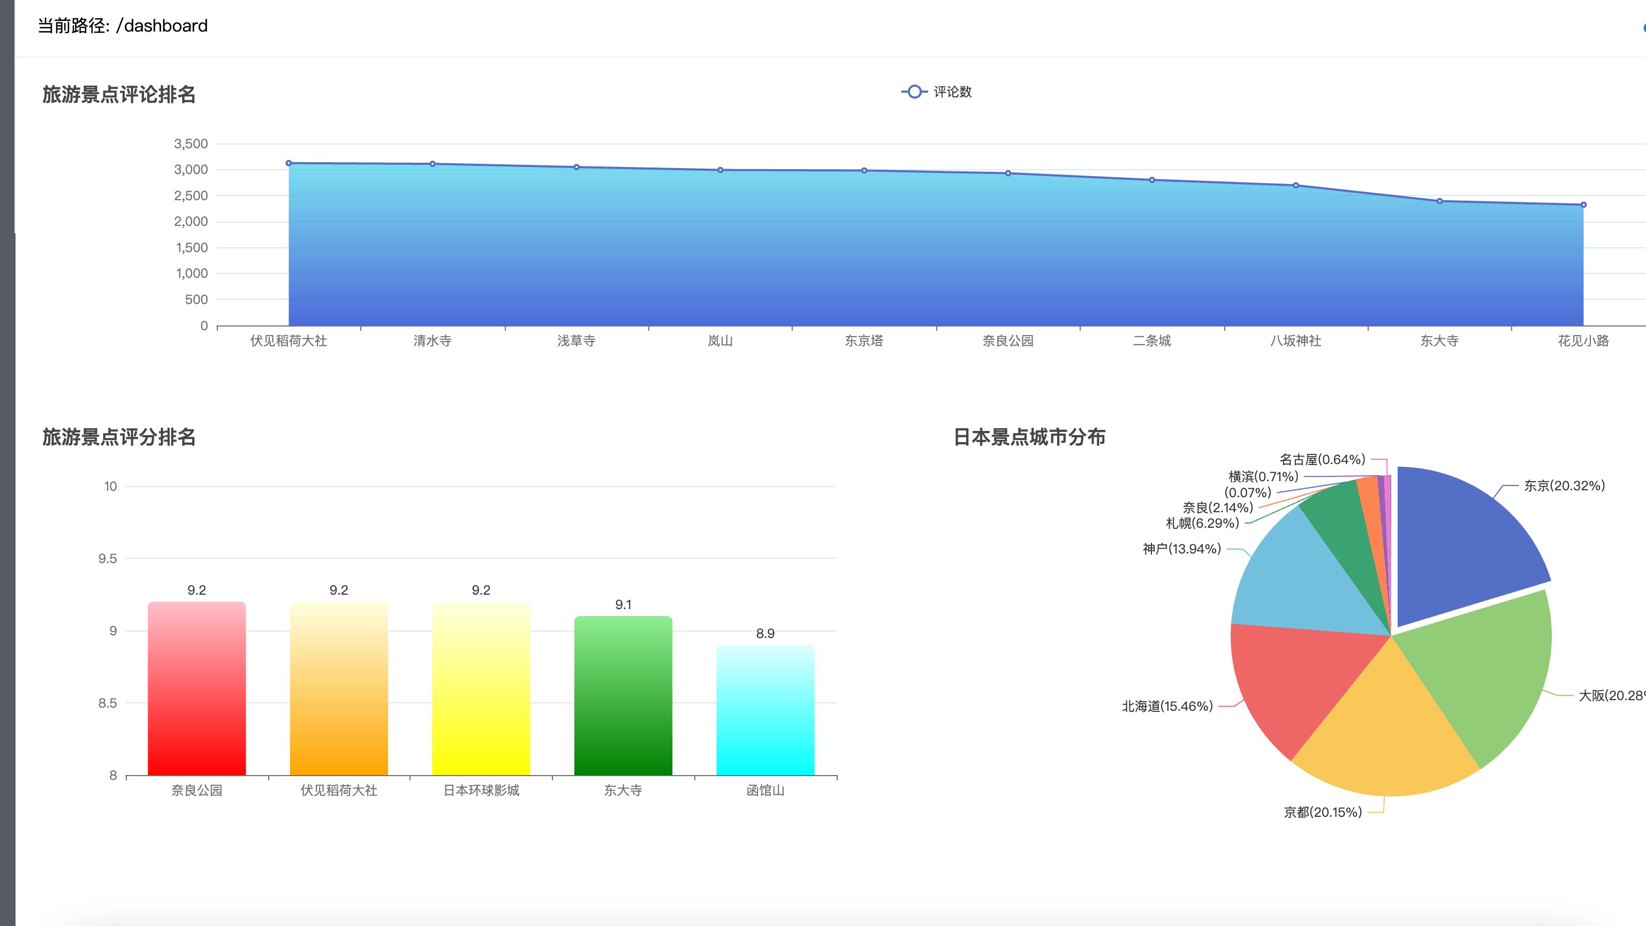Select the cyan 函馆山 bar
Viewport: 1646px width, 926px height.
coord(765,710)
